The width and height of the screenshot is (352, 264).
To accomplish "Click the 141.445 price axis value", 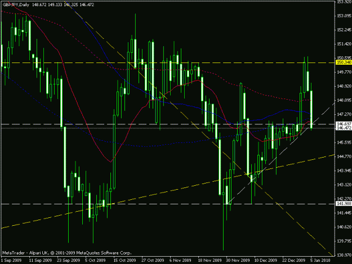I will click(x=344, y=213).
